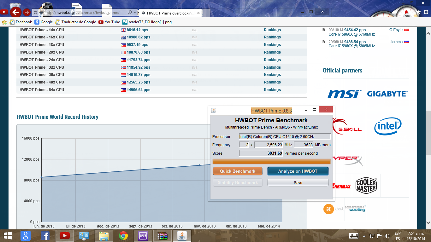
Task: Click the hwbot.org address bar URL
Action: tap(82, 13)
